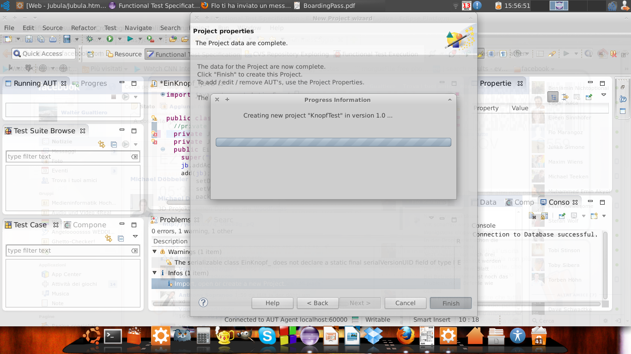Open the Debug icon dropdown arrow
This screenshot has width=631, height=354.
(99, 39)
